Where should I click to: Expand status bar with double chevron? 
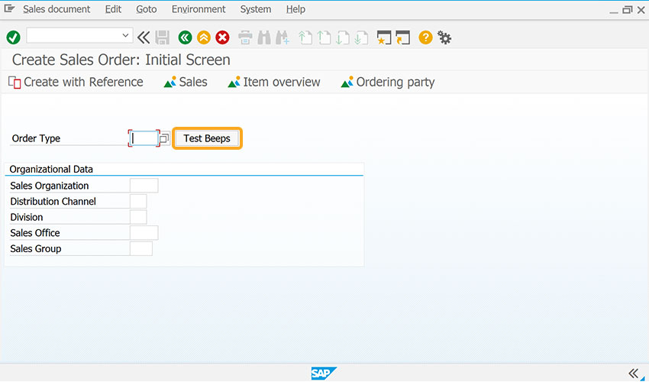pos(633,374)
